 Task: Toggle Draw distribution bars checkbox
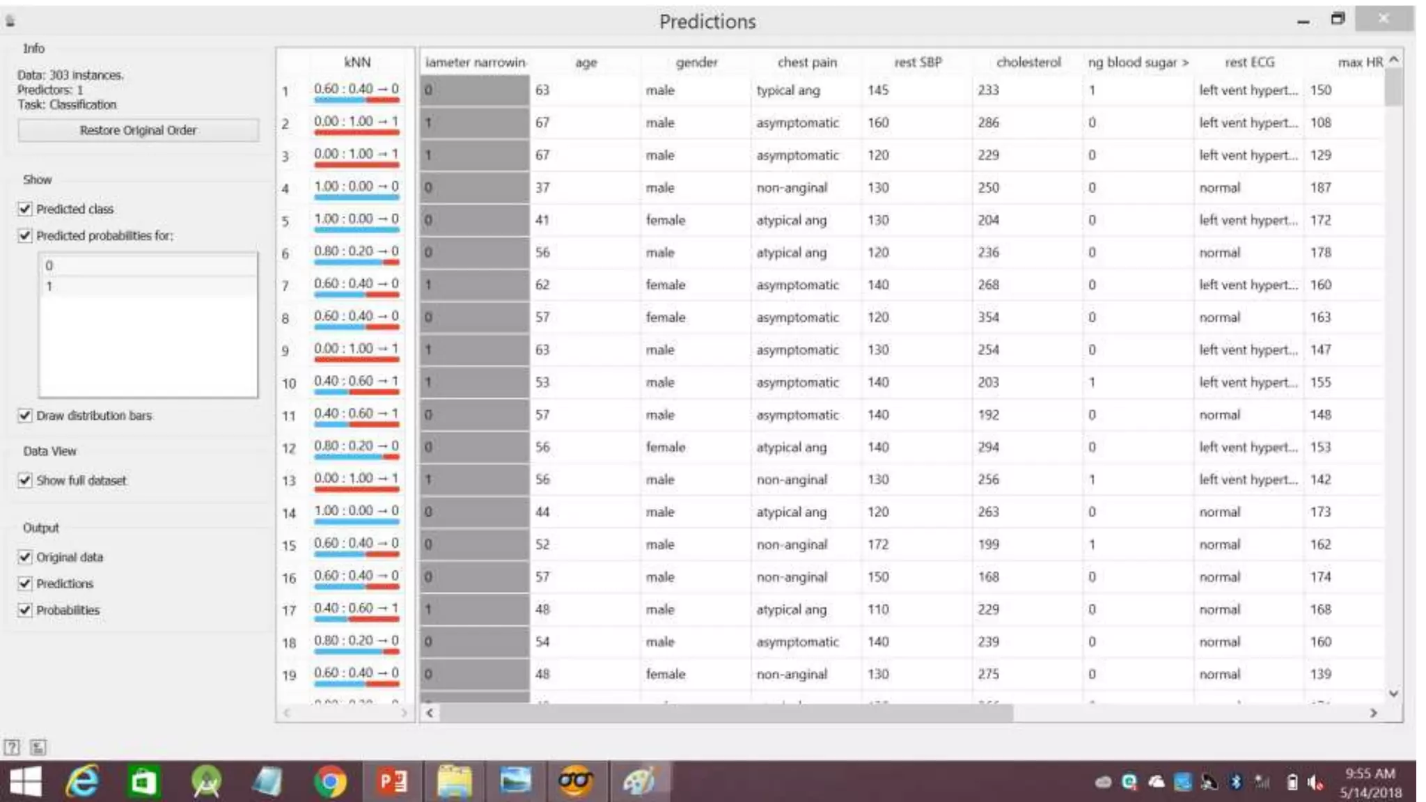(26, 416)
